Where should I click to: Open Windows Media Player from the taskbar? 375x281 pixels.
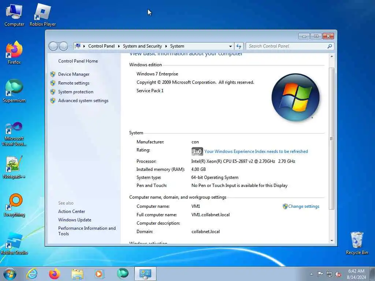click(99, 274)
